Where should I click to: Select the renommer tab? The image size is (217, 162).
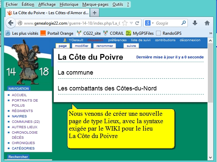coord(105,46)
